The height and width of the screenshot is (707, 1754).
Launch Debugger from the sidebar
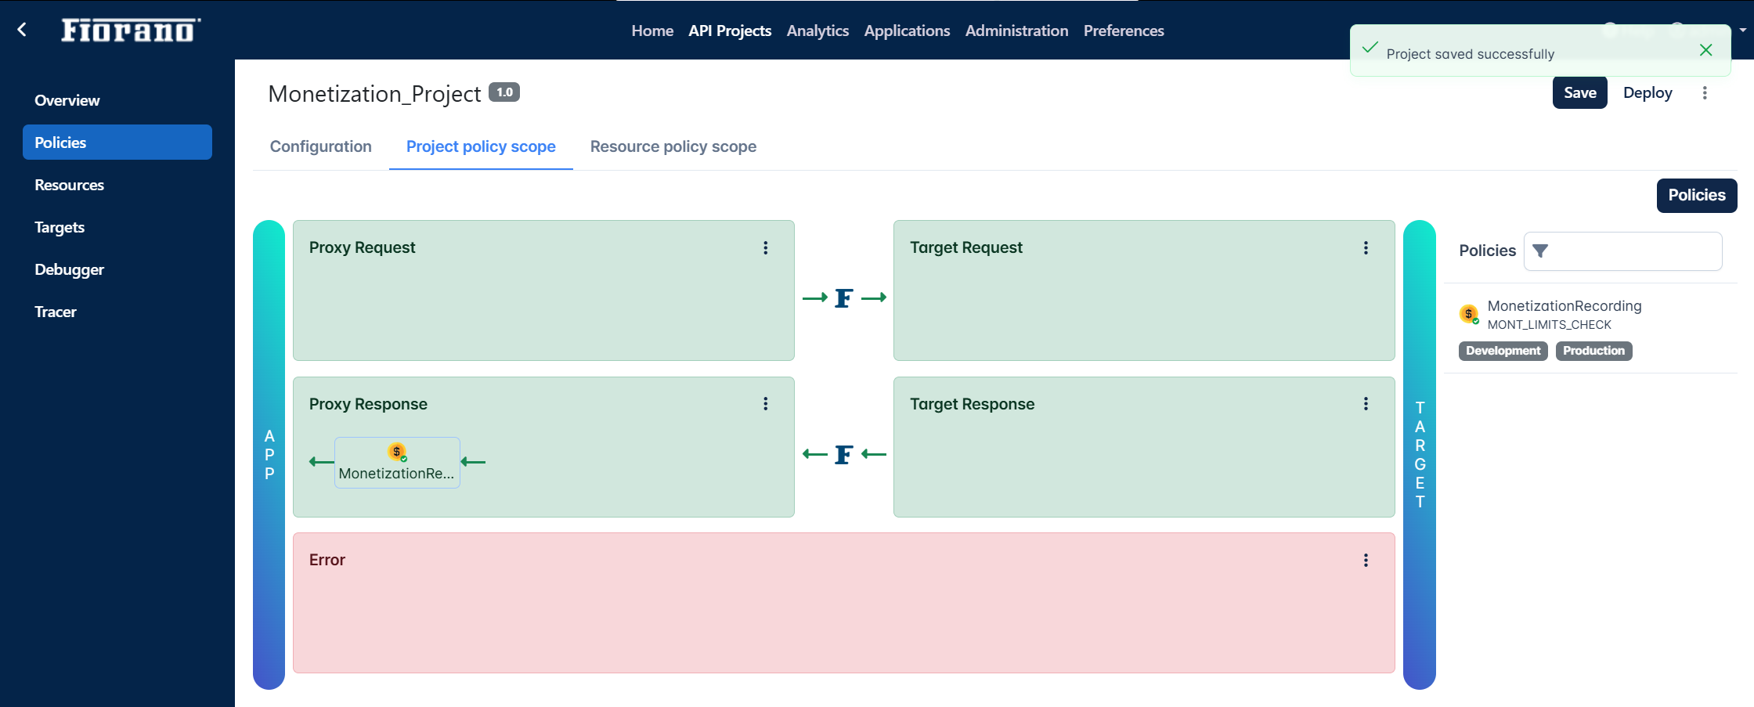(117, 269)
